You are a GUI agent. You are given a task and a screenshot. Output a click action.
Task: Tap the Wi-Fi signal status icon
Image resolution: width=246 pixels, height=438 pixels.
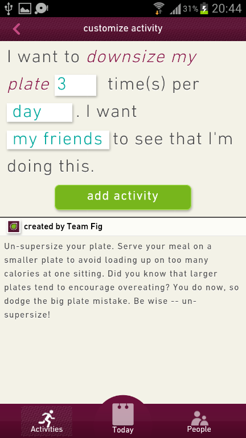[x=159, y=9]
